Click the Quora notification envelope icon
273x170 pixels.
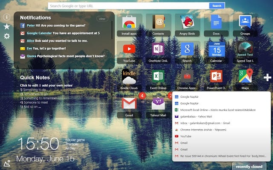coord(23,56)
